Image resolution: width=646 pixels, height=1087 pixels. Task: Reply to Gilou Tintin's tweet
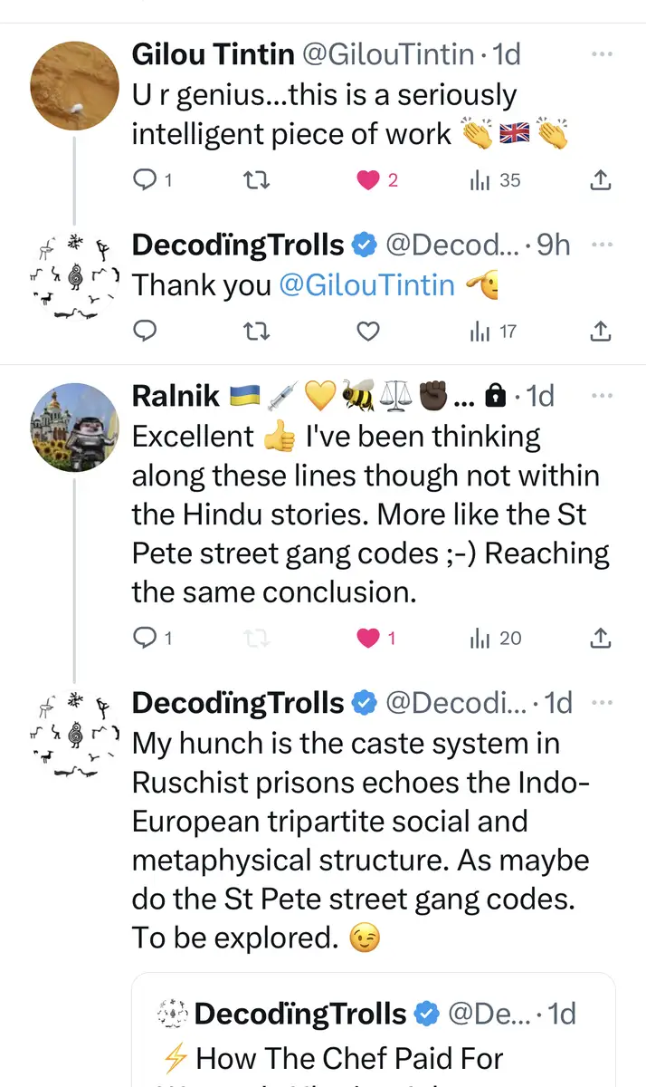click(x=146, y=180)
